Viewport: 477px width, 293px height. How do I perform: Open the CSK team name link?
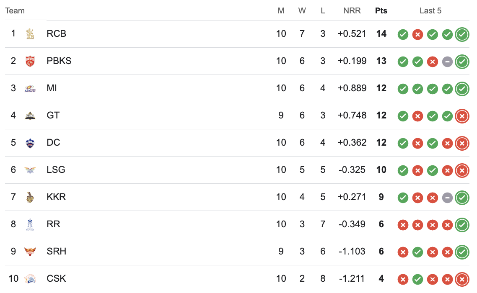pos(56,279)
